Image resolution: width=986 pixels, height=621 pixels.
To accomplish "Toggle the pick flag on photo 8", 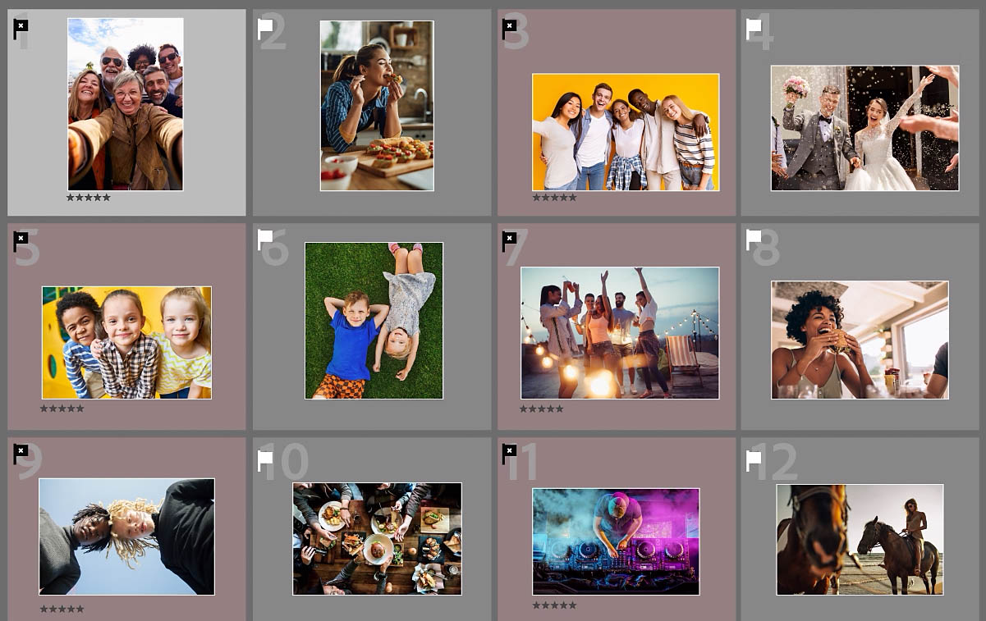I will click(753, 240).
